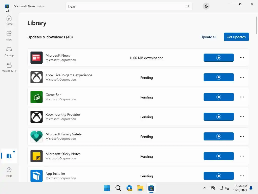Cancel the App Installer pending update
258x194 pixels.
coord(218,176)
